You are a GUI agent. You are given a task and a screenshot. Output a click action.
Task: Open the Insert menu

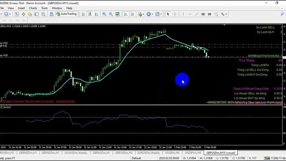pos(21,8)
